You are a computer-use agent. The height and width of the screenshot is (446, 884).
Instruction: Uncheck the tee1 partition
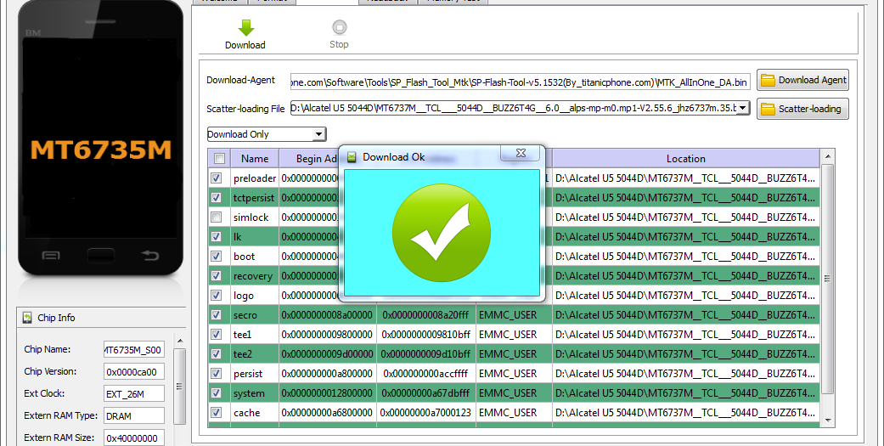click(216, 335)
